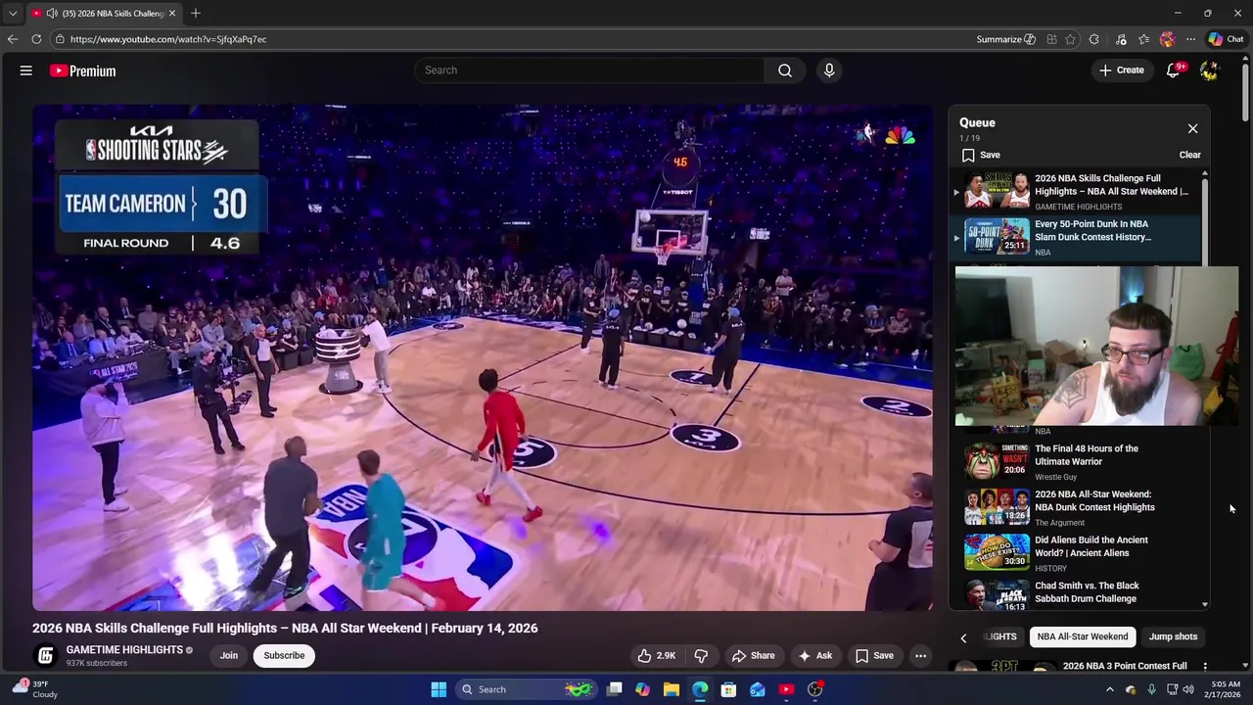Open browser media control music icon
Screen dimensions: 1253x705
tap(1121, 39)
